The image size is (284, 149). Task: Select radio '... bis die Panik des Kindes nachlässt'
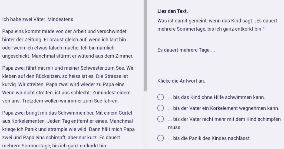pyautogui.click(x=161, y=138)
